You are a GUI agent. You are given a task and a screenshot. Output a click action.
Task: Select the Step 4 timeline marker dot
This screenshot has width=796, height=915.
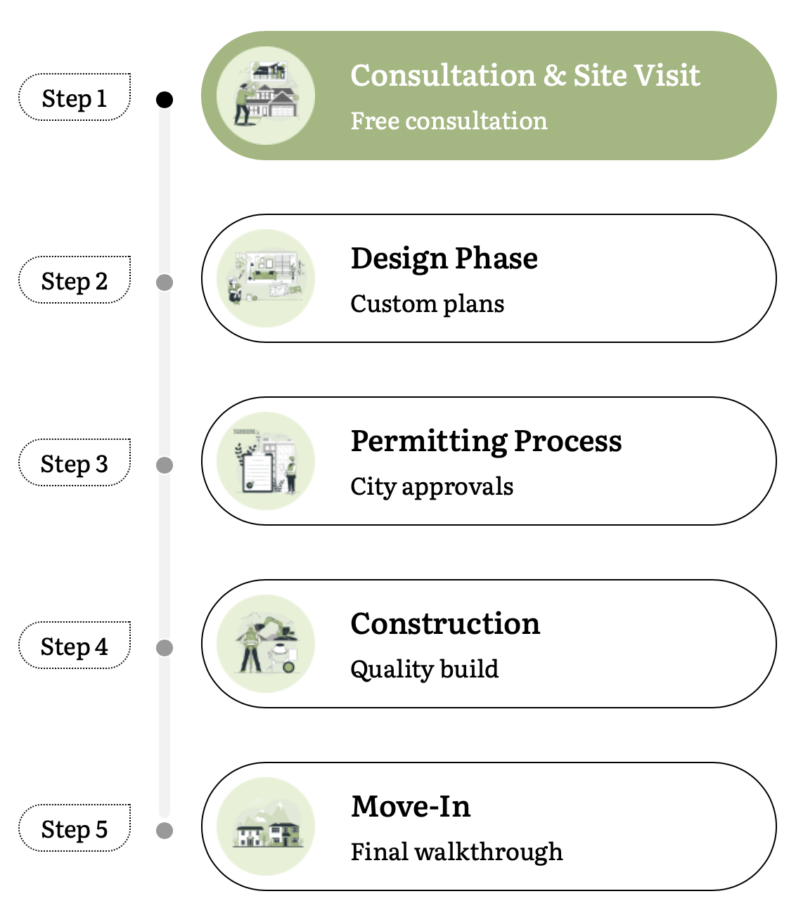tap(165, 648)
